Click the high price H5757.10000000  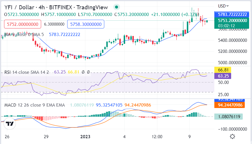pos(59,15)
